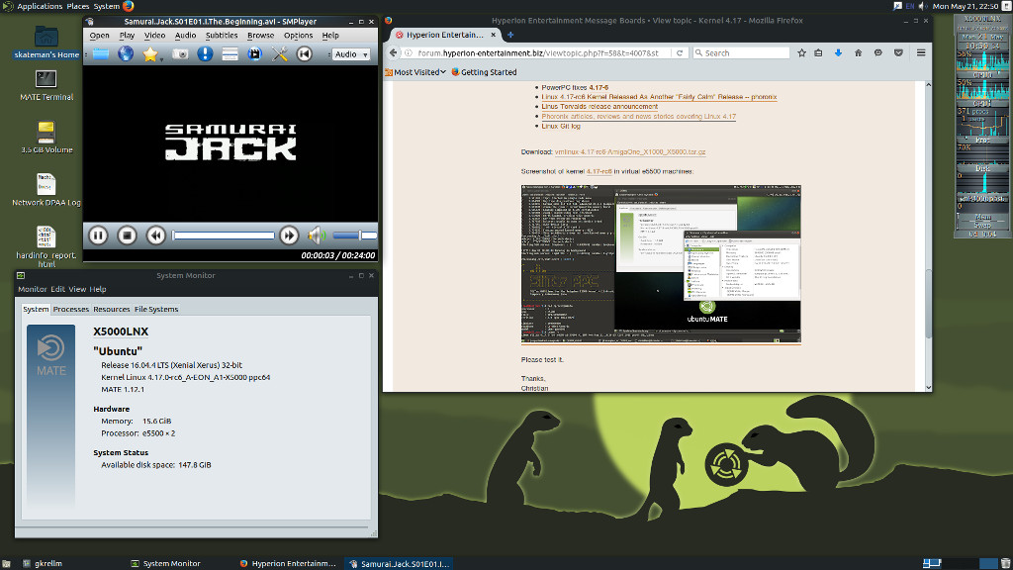This screenshot has height=570, width=1013.
Task: Open the Linus Torvalds release announcement link
Action: click(x=599, y=107)
